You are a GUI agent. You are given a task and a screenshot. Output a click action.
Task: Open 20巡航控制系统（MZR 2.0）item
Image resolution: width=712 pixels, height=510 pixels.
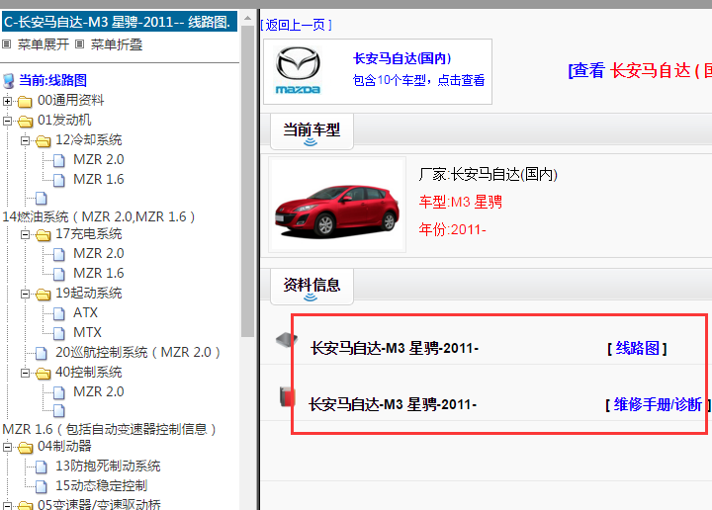pyautogui.click(x=138, y=353)
